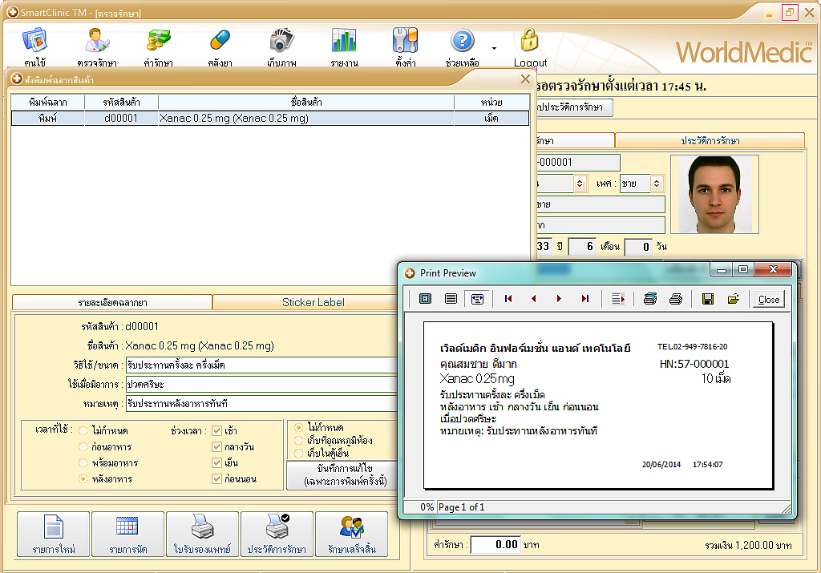Select fit page width view in Print Preview
The image size is (821, 573).
click(x=477, y=299)
